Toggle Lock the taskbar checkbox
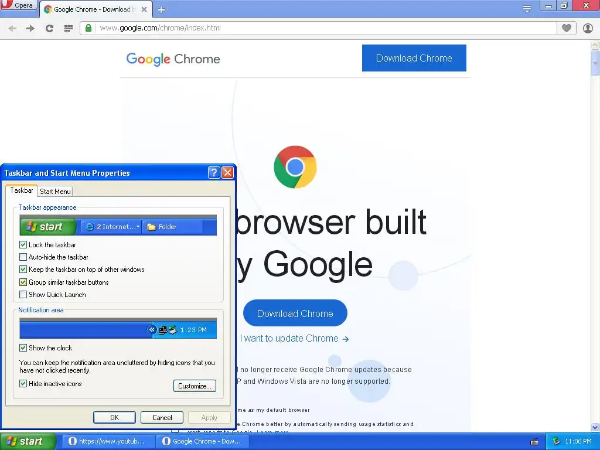Screen dimensions: 600x450 pos(23,245)
